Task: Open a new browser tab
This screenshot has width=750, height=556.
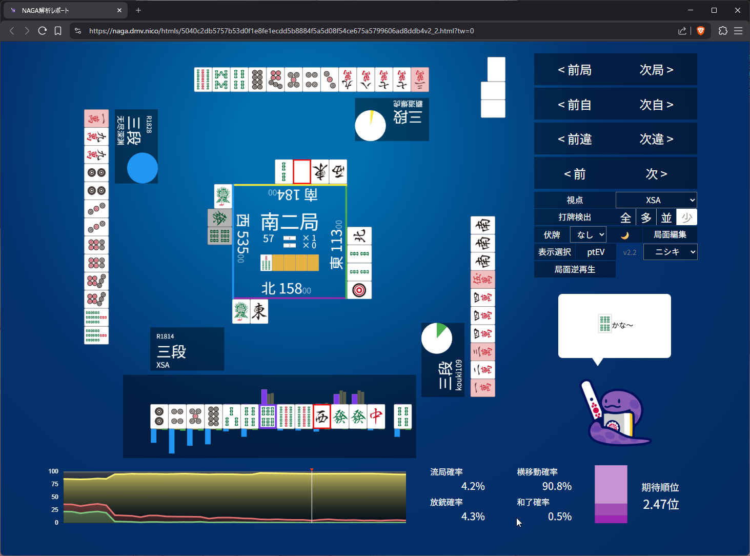Action: coord(138,10)
